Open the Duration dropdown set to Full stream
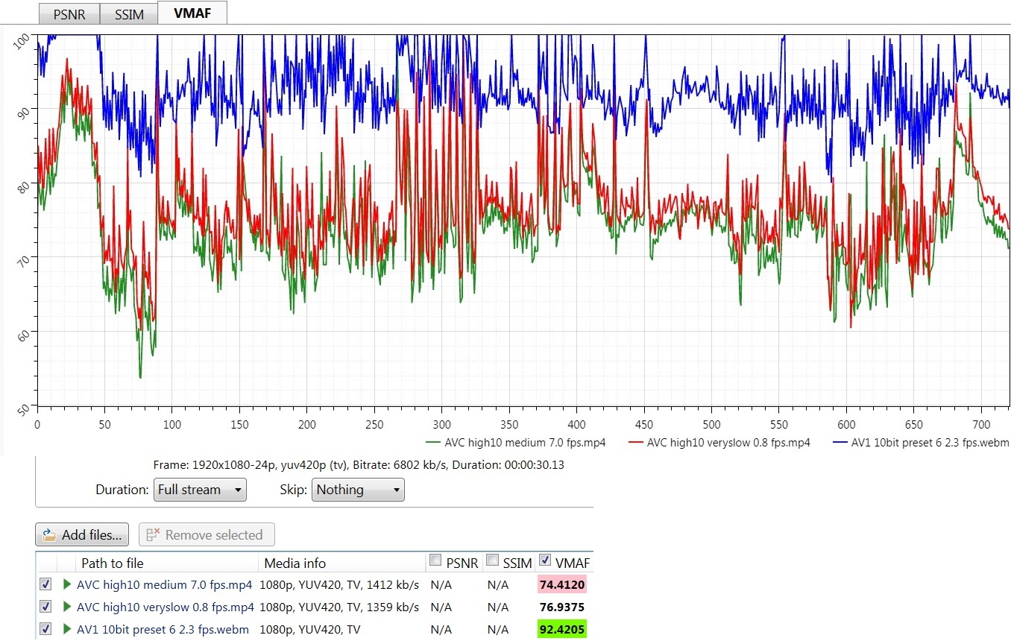The width and height of the screenshot is (1011, 641). 200,490
